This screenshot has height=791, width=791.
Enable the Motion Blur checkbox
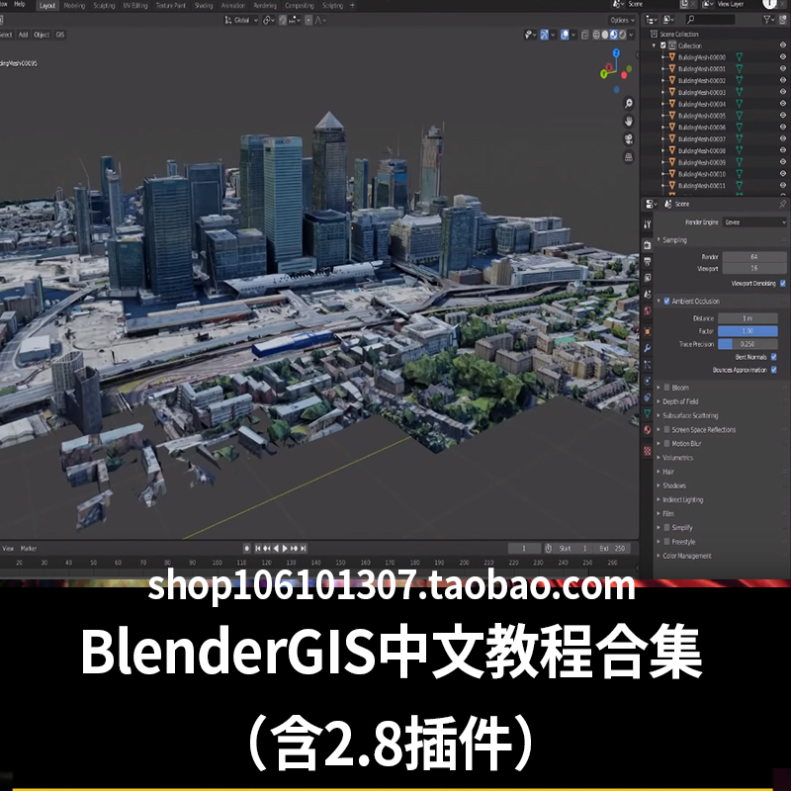click(666, 443)
